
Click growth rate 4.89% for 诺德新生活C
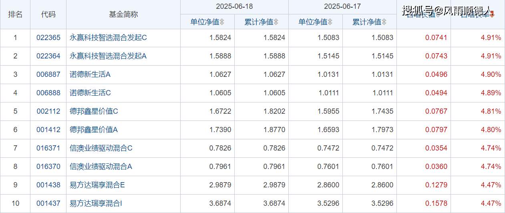491,93
